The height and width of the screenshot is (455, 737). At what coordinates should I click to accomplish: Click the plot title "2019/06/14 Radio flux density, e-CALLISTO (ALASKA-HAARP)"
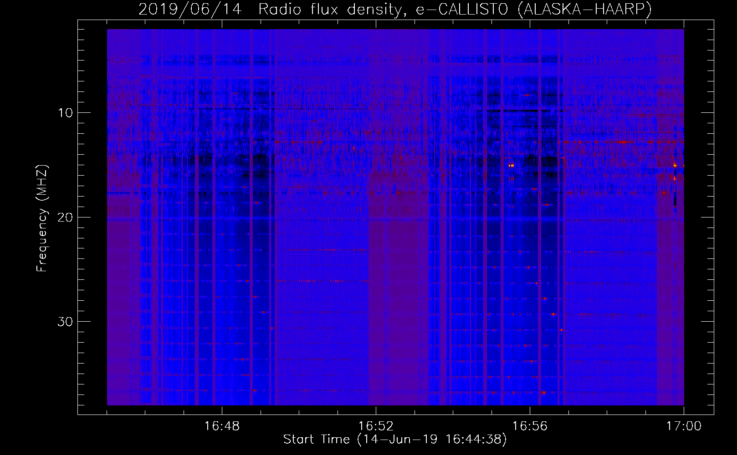[x=395, y=10]
